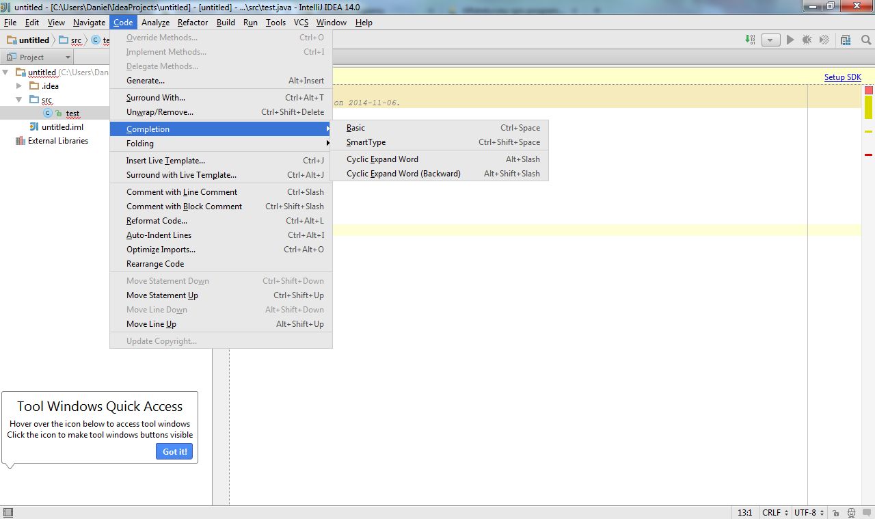Click Generate... in Code menu
Screen dimensions: 875x519
click(x=221, y=81)
